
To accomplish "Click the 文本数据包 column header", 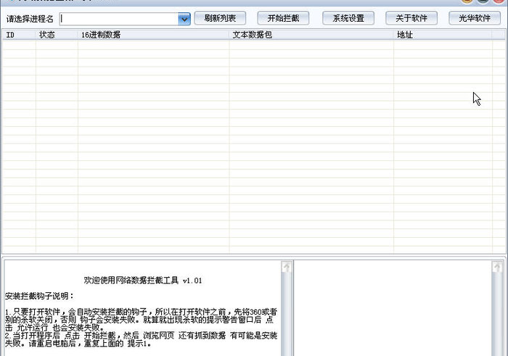I will (x=311, y=35).
